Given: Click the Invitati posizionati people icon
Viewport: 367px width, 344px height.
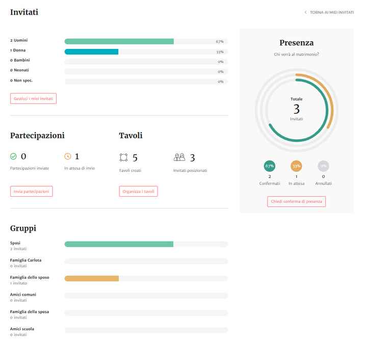Looking at the screenshot, I should pyautogui.click(x=179, y=157).
